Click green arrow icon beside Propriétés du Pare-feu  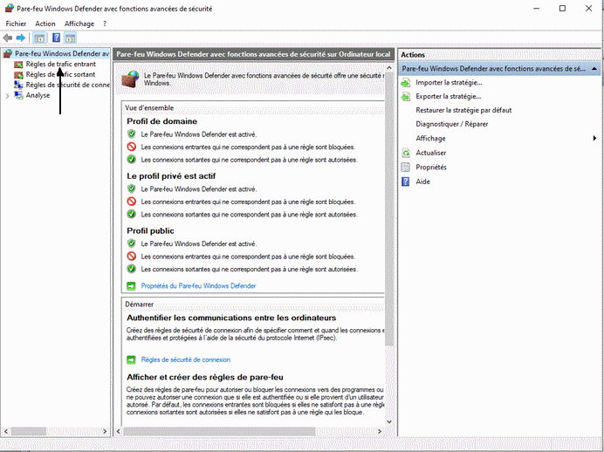tap(131, 286)
